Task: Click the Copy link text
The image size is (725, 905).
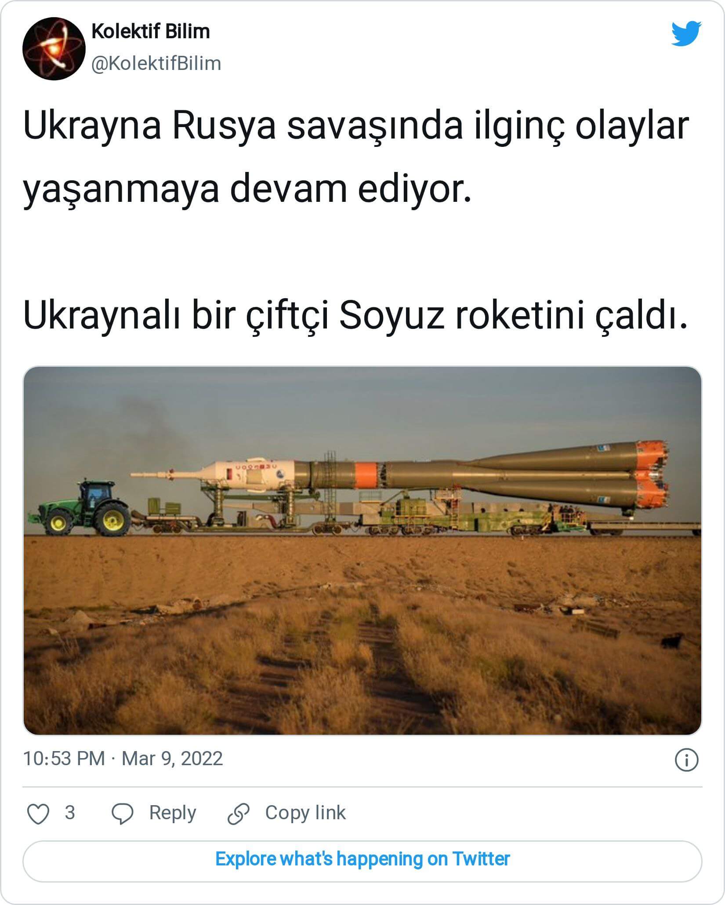Action: coord(305,813)
